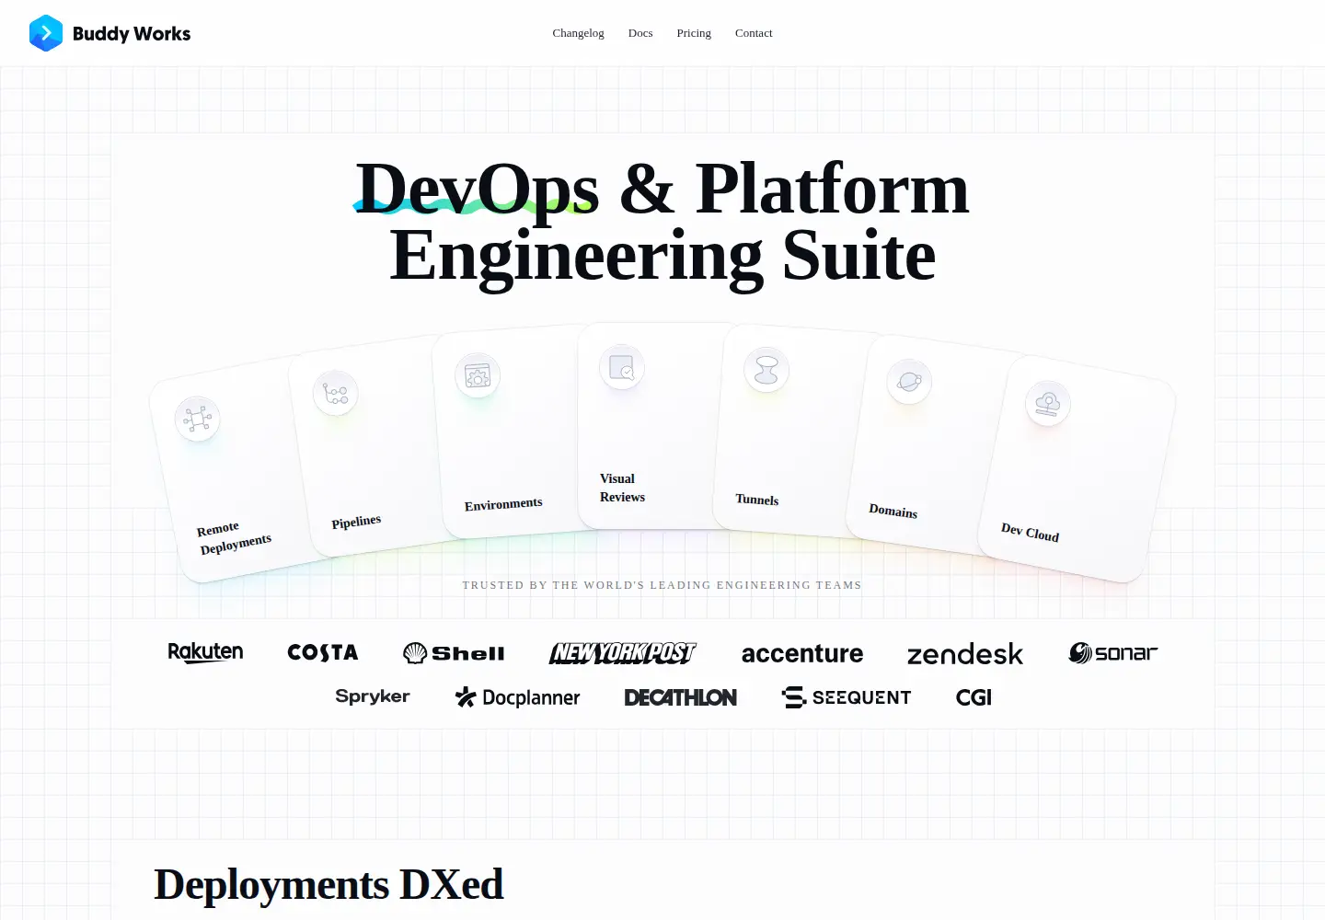Click the Buddy Works brand name text
The width and height of the screenshot is (1325, 920).
click(132, 34)
